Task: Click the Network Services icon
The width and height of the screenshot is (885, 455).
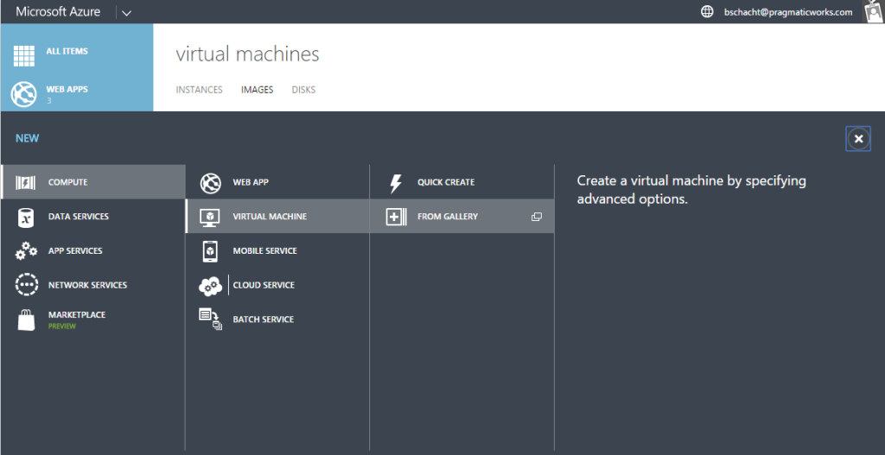Action: [26, 285]
